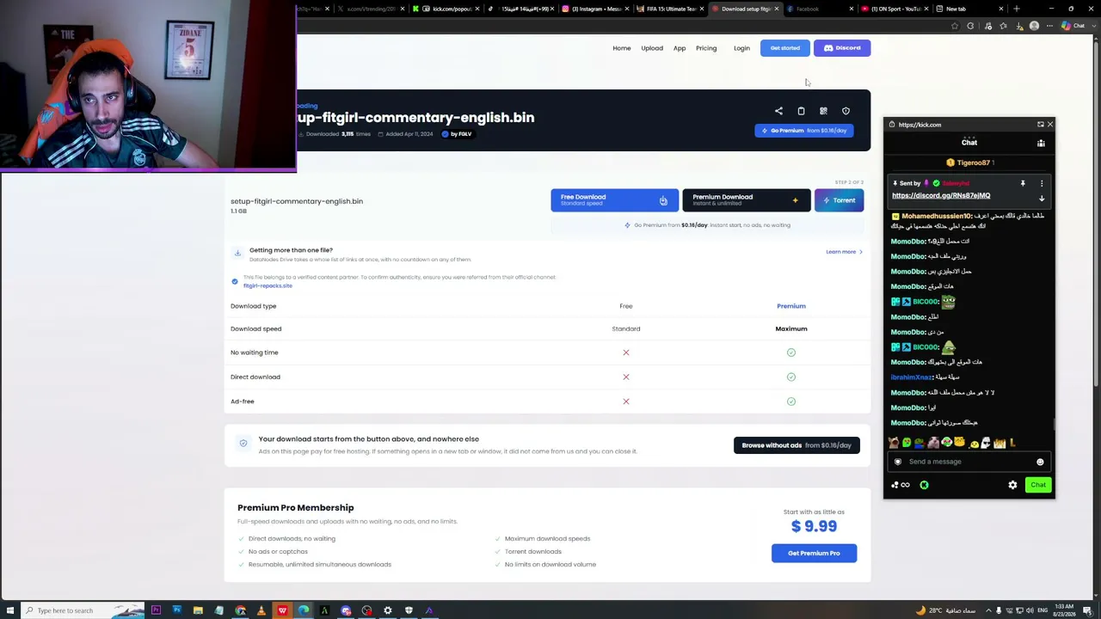
Task: Click the chat emote quick-pick row
Action: point(955,443)
